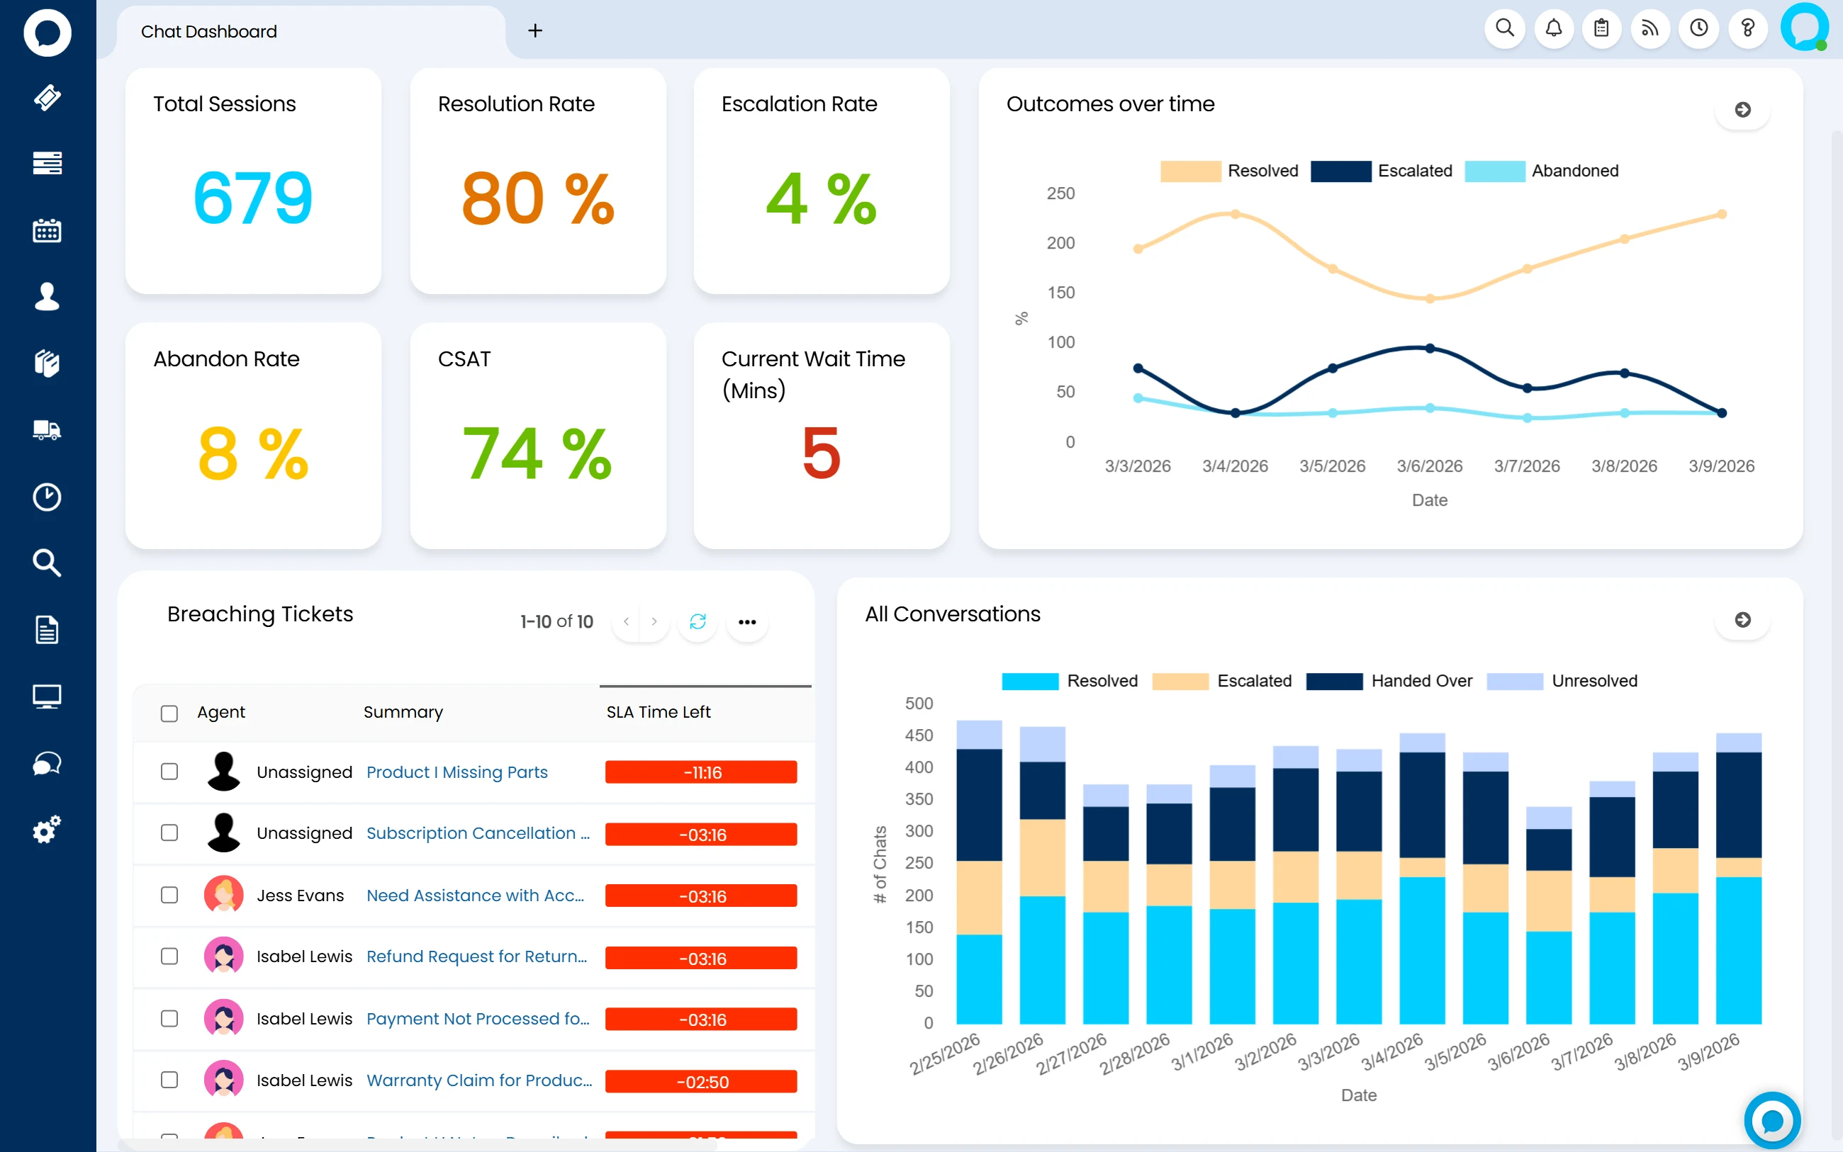Toggle Abandoned legend in Outcomes chart
Image resolution: width=1843 pixels, height=1152 pixels.
pyautogui.click(x=1541, y=171)
